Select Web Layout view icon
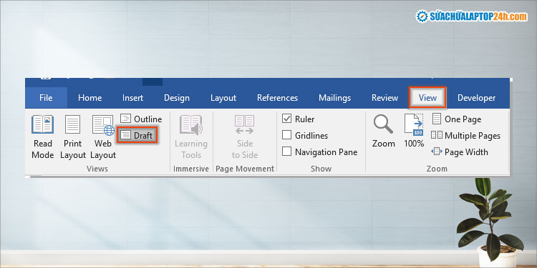Image resolution: width=537 pixels, height=268 pixels. click(103, 125)
